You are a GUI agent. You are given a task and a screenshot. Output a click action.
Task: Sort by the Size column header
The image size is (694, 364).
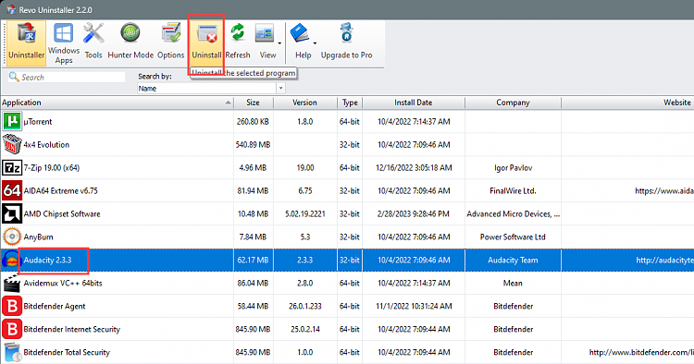pyautogui.click(x=254, y=103)
